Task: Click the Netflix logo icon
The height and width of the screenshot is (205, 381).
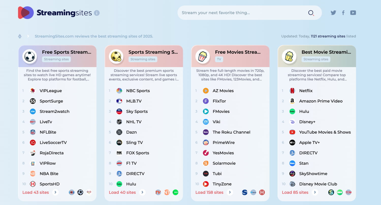Action: [x=292, y=91]
